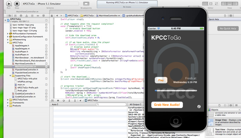Show the Issue navigator warning icon

click(27, 16)
